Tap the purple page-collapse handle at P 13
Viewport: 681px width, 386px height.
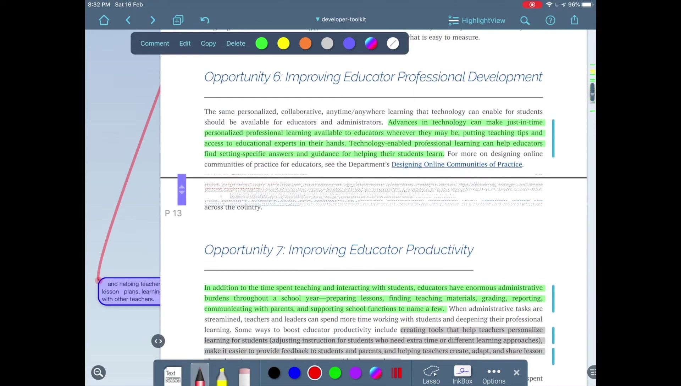click(182, 189)
